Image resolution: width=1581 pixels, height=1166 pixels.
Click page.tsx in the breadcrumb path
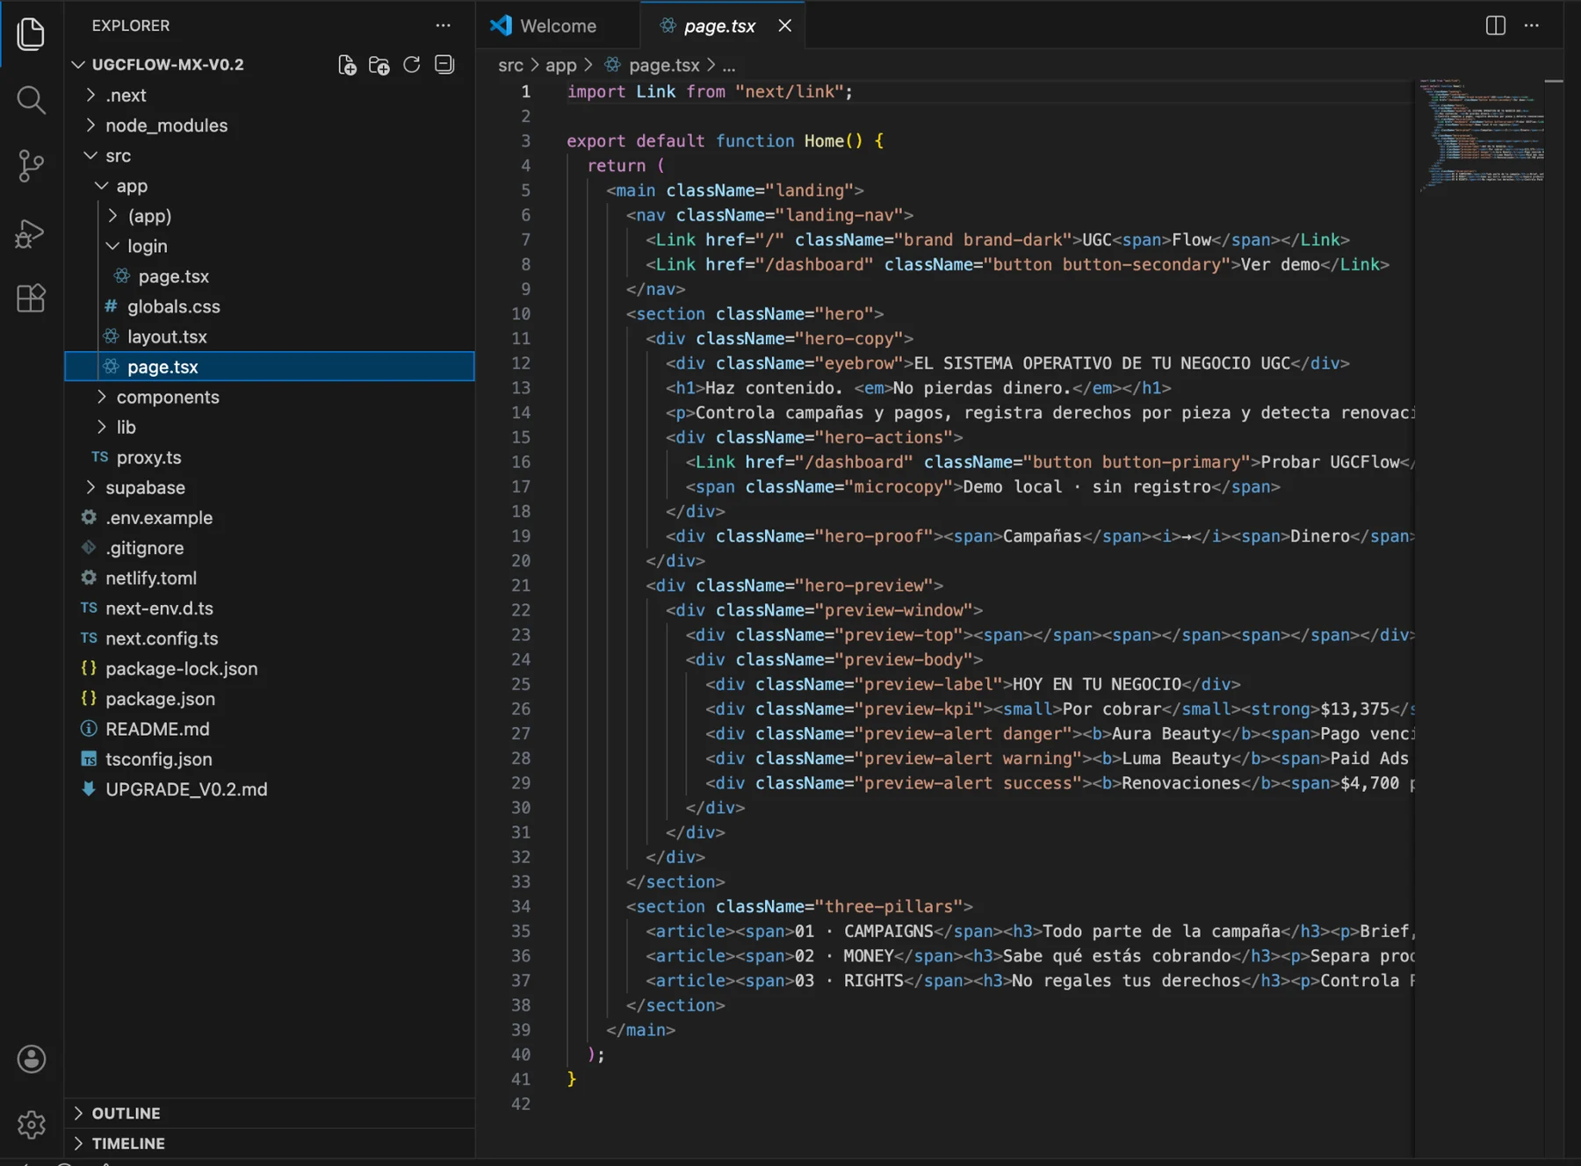point(664,65)
